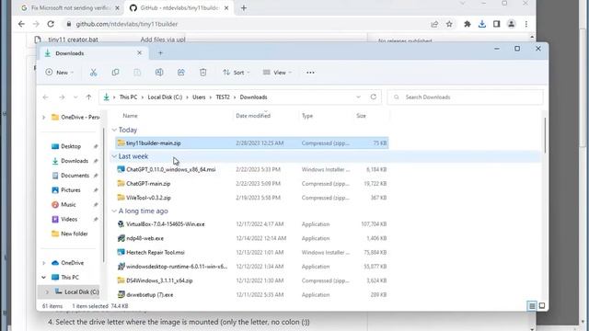This screenshot has width=589, height=331.
Task: Click Users in breadcrumb path
Action: (x=199, y=97)
